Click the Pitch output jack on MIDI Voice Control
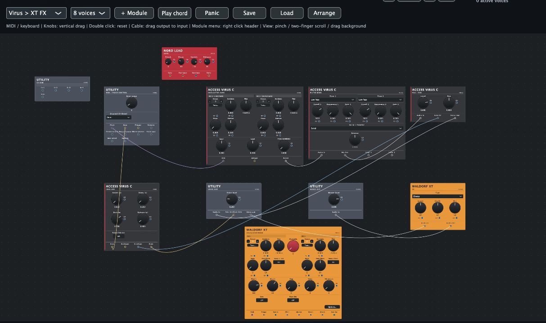This screenshot has height=323, width=546. pos(112,128)
